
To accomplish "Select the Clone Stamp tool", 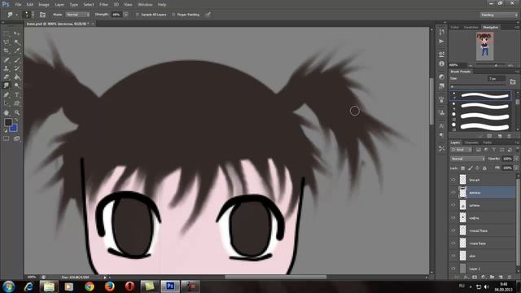I will [7, 68].
